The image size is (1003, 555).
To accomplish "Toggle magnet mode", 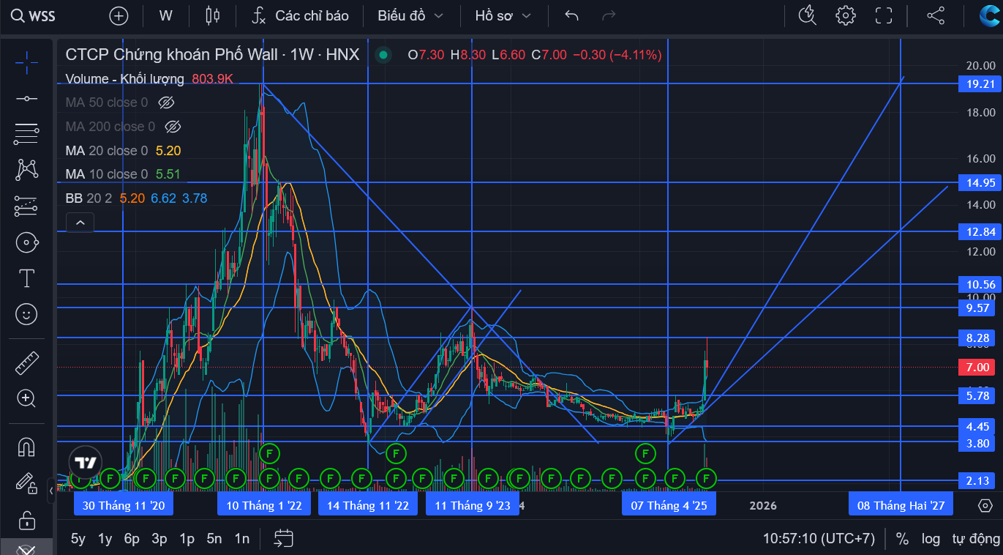I will 26,446.
